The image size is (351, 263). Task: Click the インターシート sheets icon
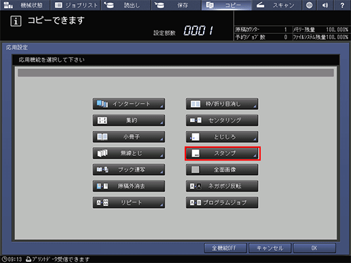tap(103, 104)
